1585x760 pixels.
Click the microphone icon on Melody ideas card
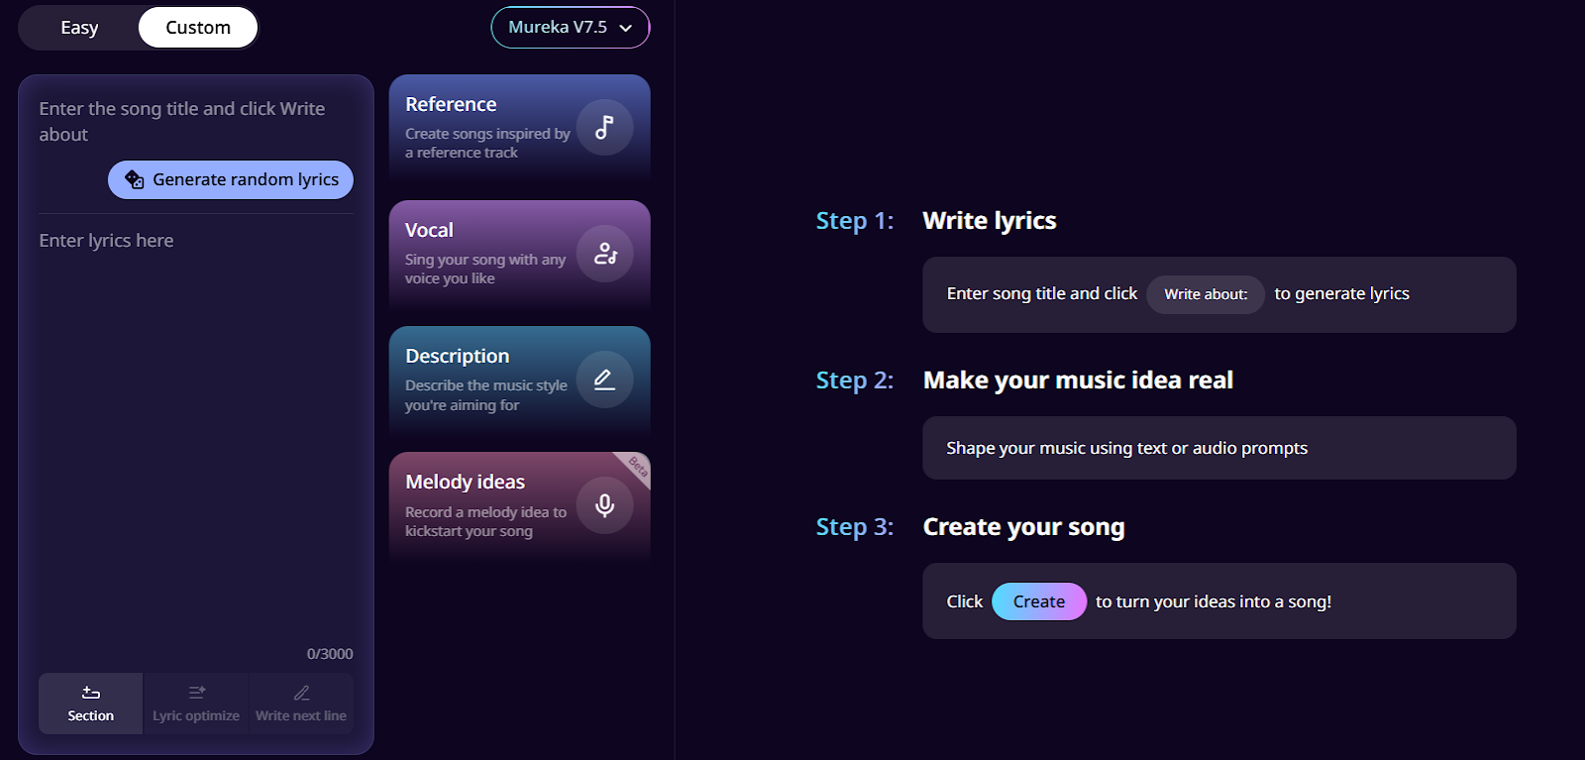(604, 505)
